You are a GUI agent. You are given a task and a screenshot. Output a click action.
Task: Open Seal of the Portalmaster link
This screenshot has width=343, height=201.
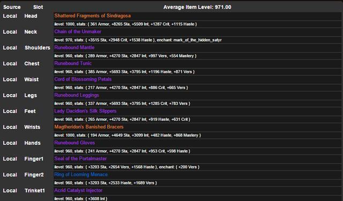pyautogui.click(x=80, y=159)
